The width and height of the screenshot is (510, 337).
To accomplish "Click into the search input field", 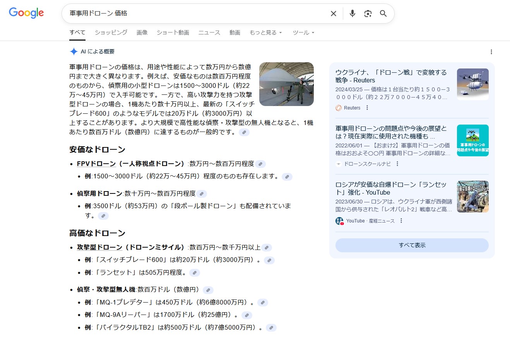I will pyautogui.click(x=193, y=14).
